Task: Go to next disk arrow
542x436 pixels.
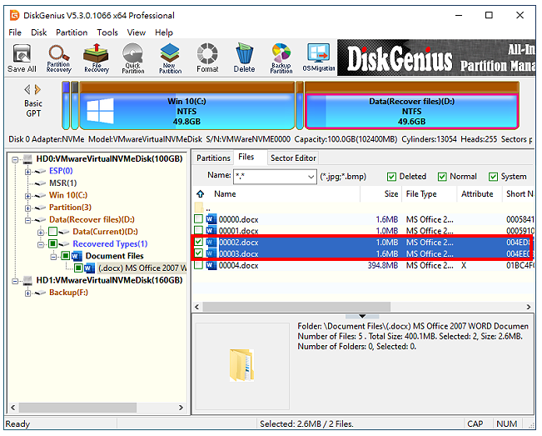Action: pos(37,90)
